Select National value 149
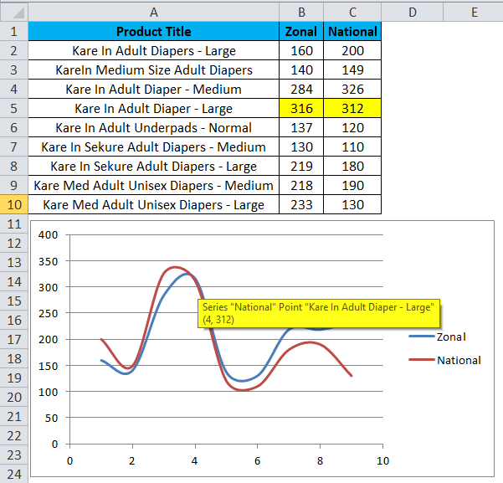The image size is (503, 483). click(x=352, y=70)
